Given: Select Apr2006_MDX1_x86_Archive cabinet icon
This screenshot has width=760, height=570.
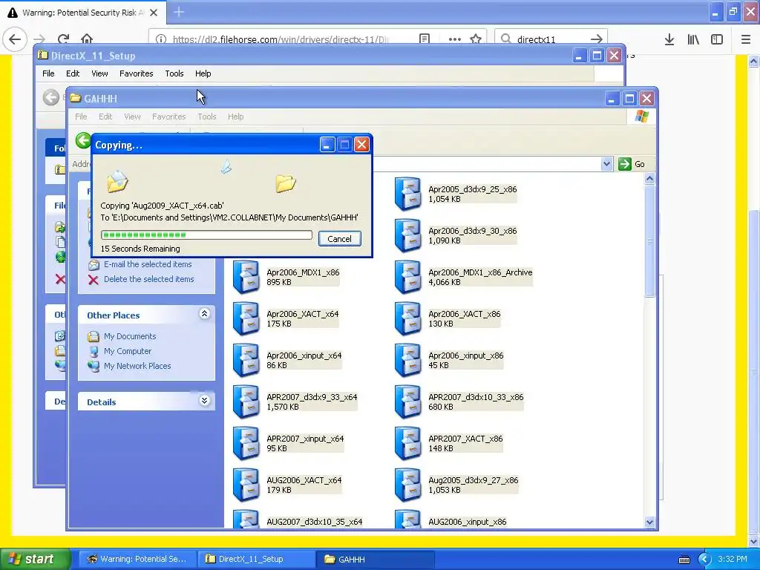Looking at the screenshot, I should [x=407, y=278].
